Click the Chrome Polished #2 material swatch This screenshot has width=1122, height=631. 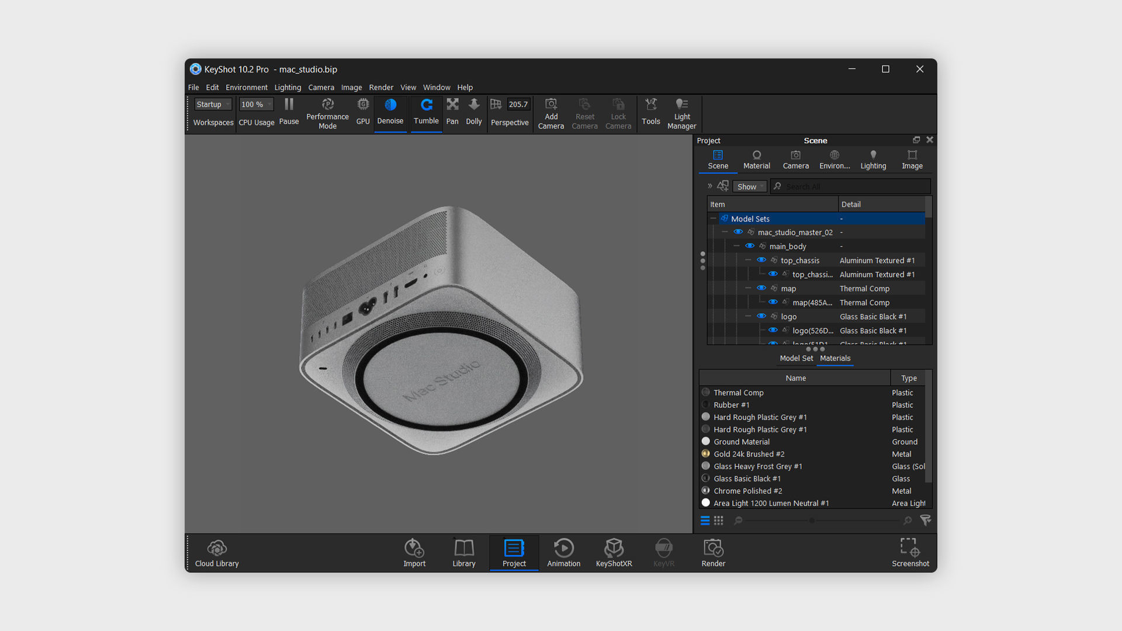706,491
